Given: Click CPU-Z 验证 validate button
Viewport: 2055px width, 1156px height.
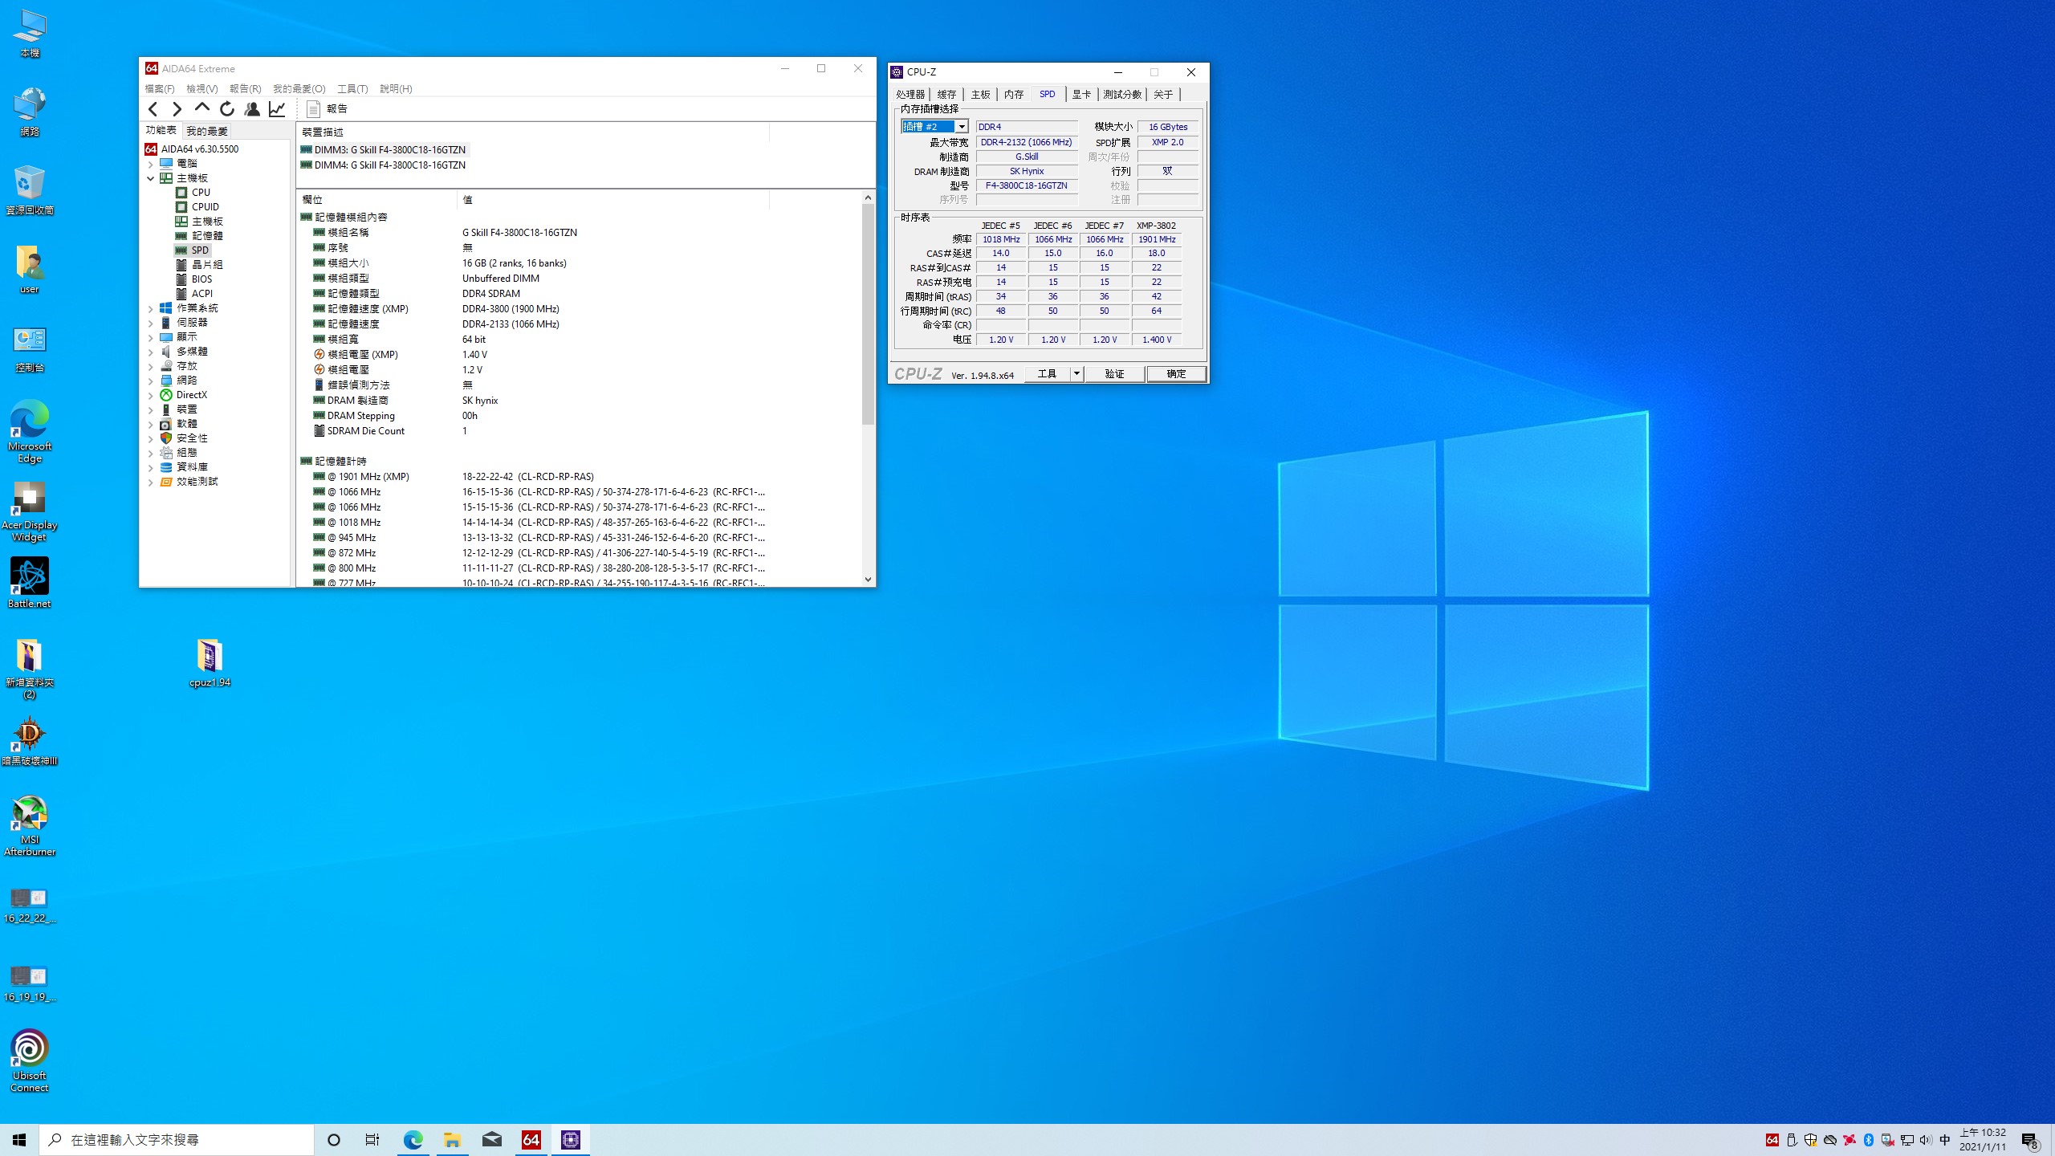Looking at the screenshot, I should (1115, 374).
